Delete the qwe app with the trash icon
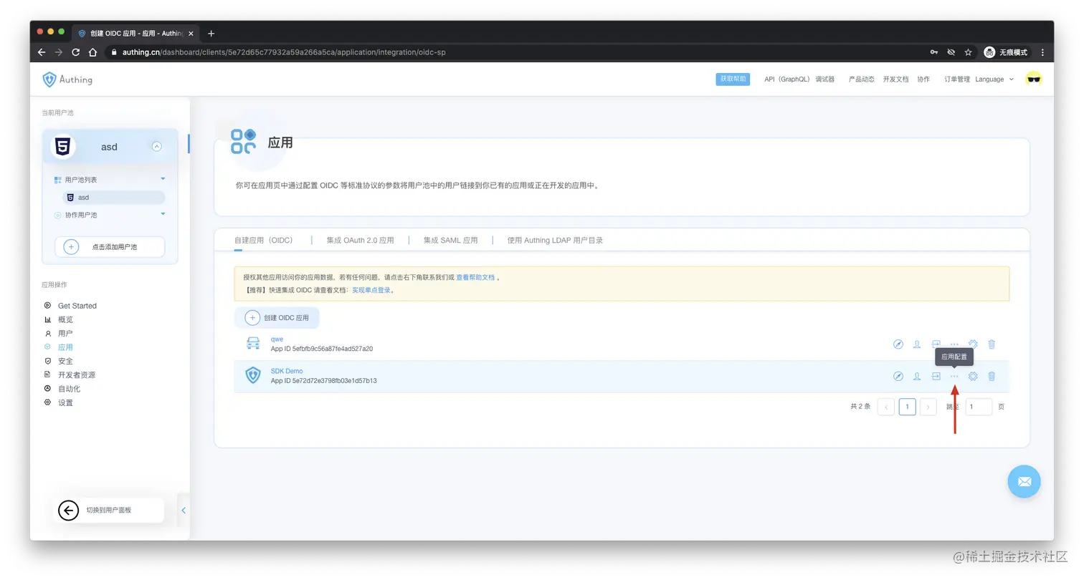The image size is (1084, 580). click(x=992, y=344)
